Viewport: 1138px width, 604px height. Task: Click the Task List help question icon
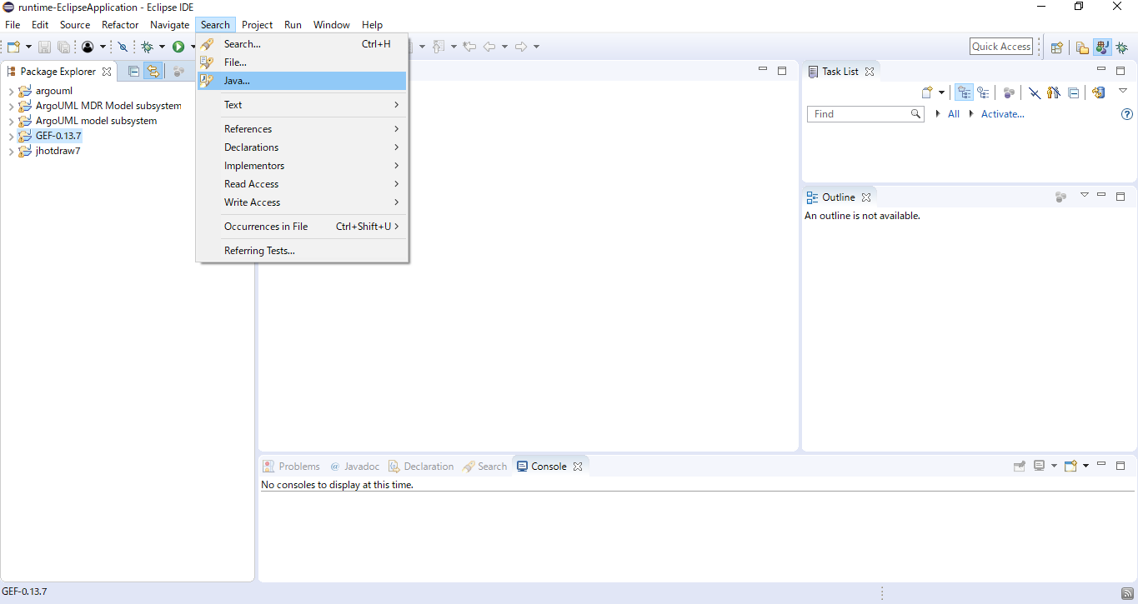point(1127,114)
